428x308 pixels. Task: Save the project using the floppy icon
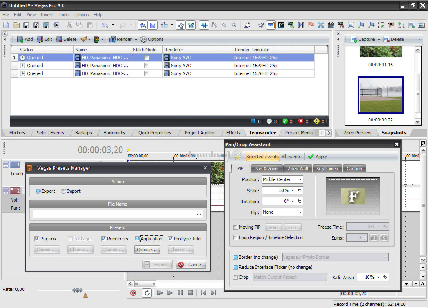[x=26, y=25]
